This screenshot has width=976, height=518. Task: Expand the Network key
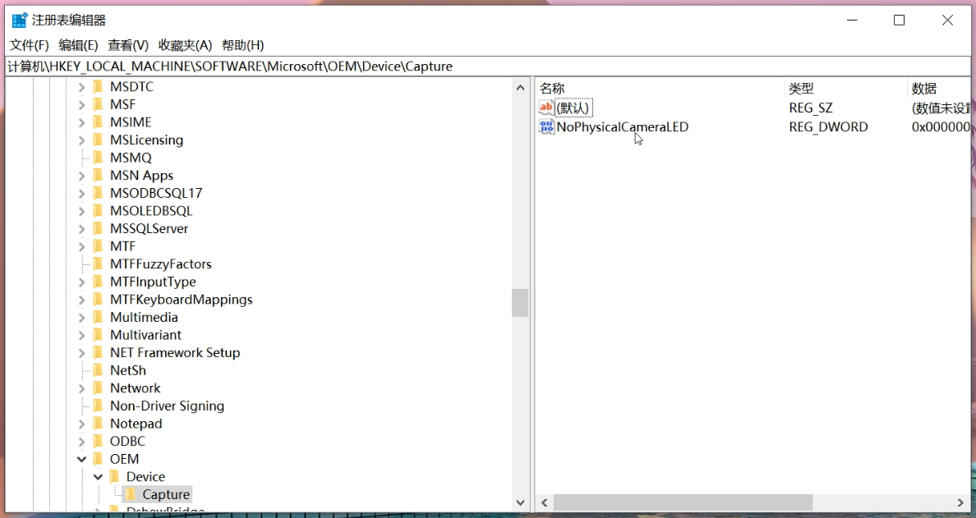pyautogui.click(x=81, y=388)
